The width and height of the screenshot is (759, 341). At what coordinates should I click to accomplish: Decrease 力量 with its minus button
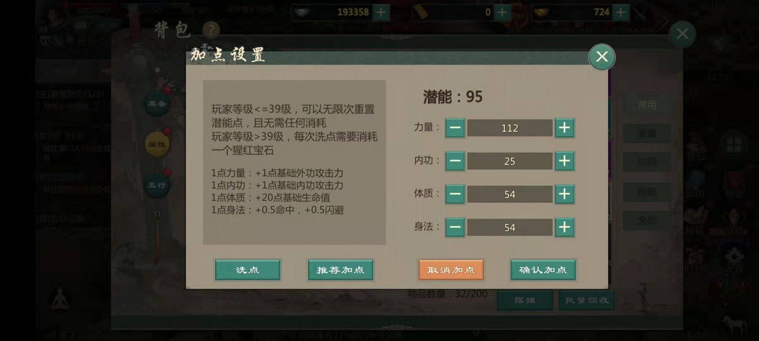455,128
